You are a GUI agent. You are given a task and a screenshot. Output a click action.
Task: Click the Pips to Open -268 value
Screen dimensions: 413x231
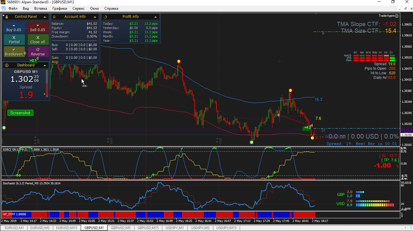(392, 69)
